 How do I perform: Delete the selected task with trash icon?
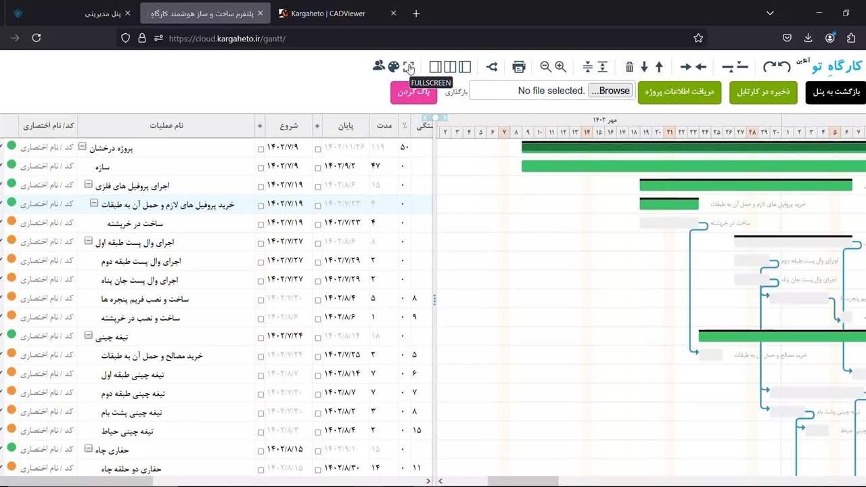629,66
